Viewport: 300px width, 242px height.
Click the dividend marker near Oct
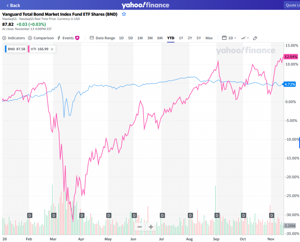[243, 215]
